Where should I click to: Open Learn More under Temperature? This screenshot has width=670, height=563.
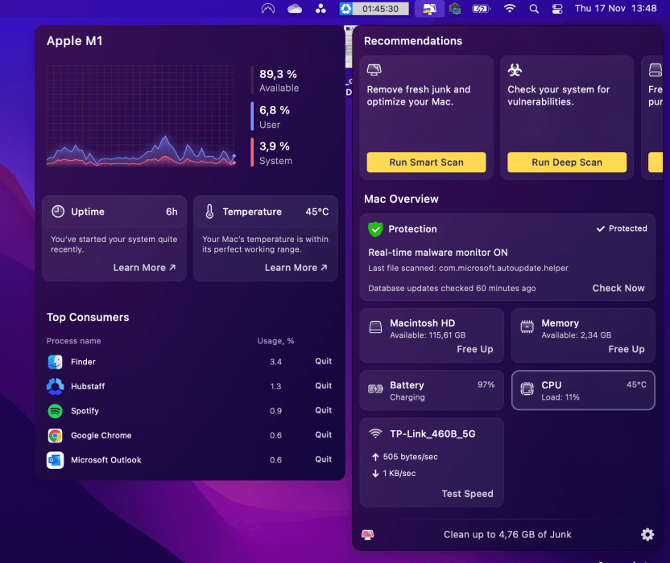click(x=296, y=268)
